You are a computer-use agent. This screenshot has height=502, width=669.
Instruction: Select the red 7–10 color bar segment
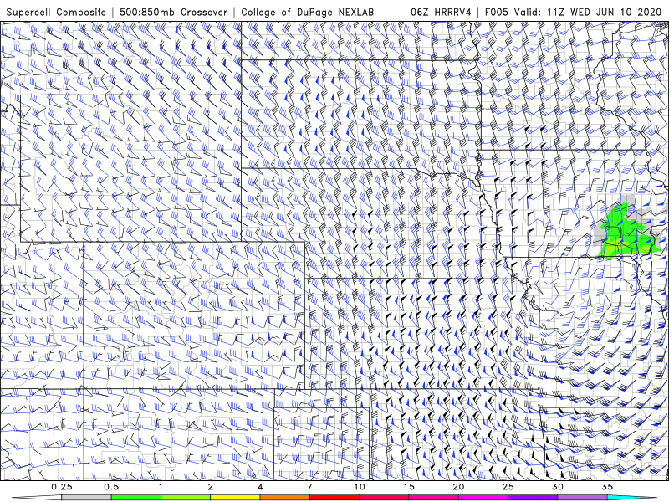click(x=334, y=498)
